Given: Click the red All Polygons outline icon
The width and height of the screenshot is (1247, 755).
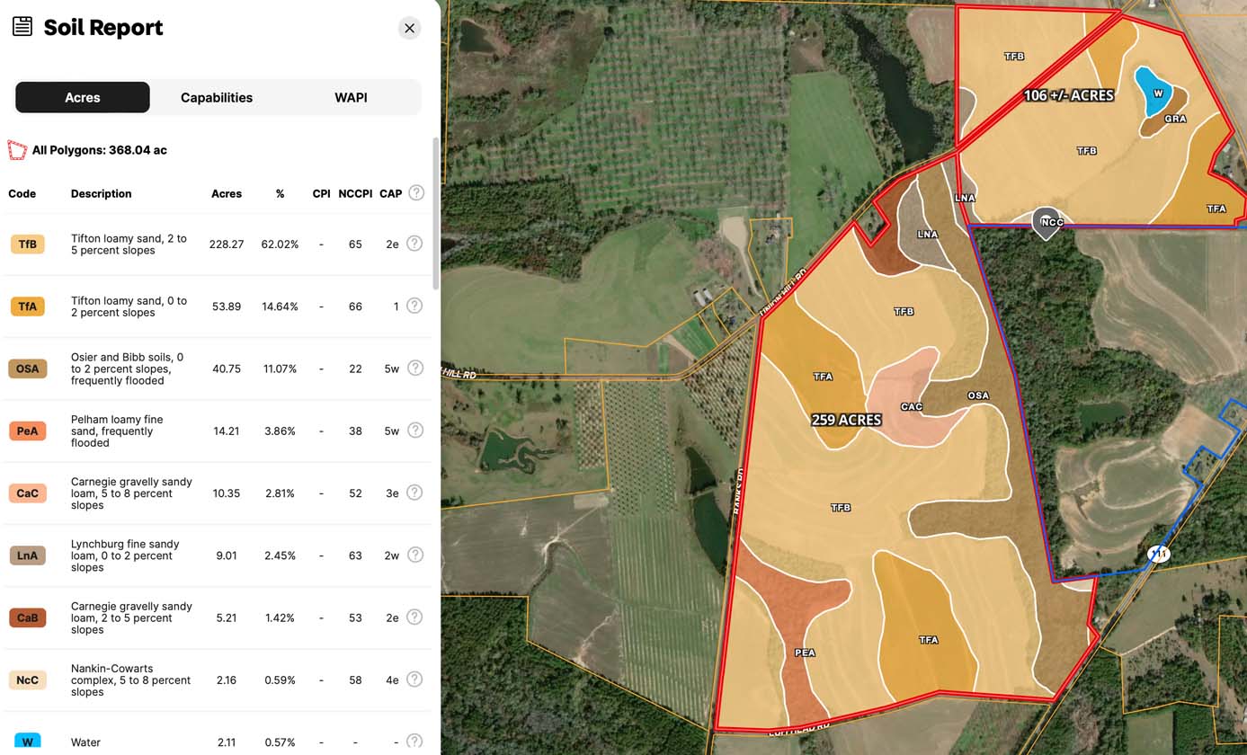Looking at the screenshot, I should (16, 149).
